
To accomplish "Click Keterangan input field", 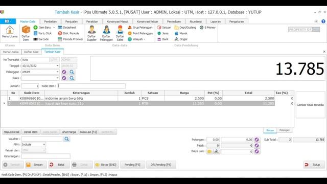I will (46, 156).
